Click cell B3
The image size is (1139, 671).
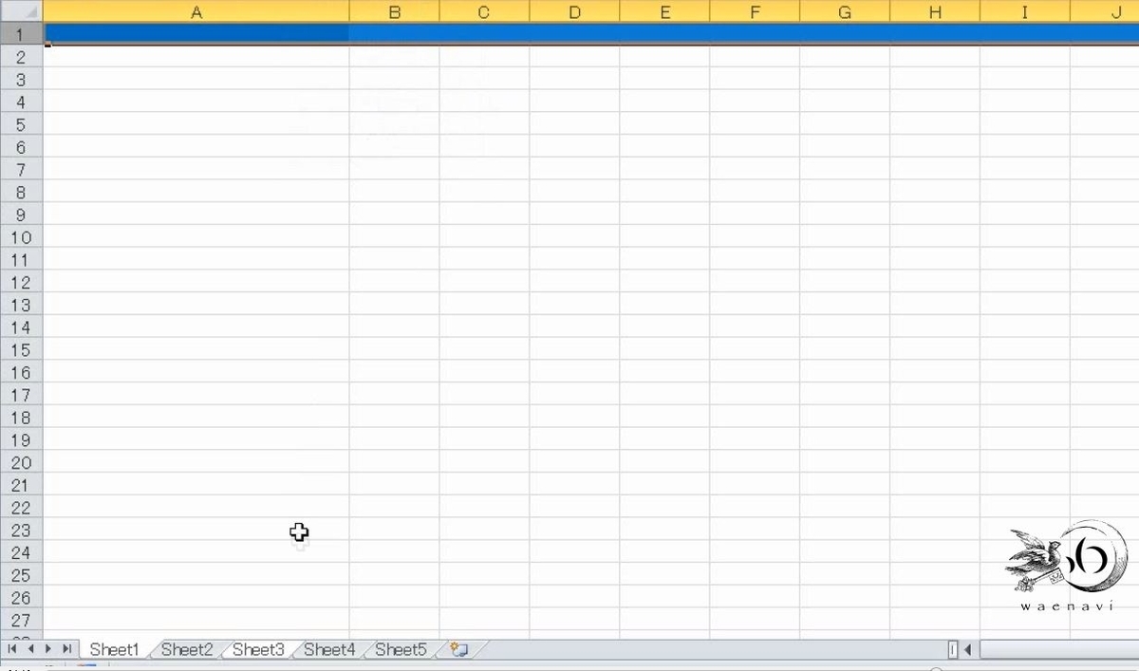coord(395,80)
